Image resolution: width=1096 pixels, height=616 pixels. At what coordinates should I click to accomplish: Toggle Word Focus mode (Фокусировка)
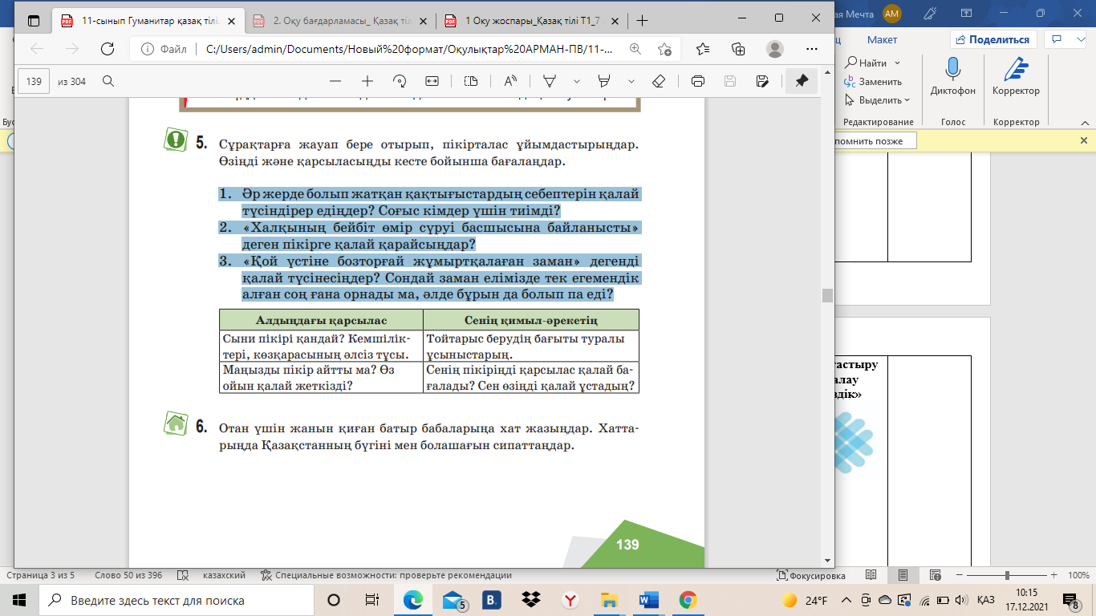point(811,576)
